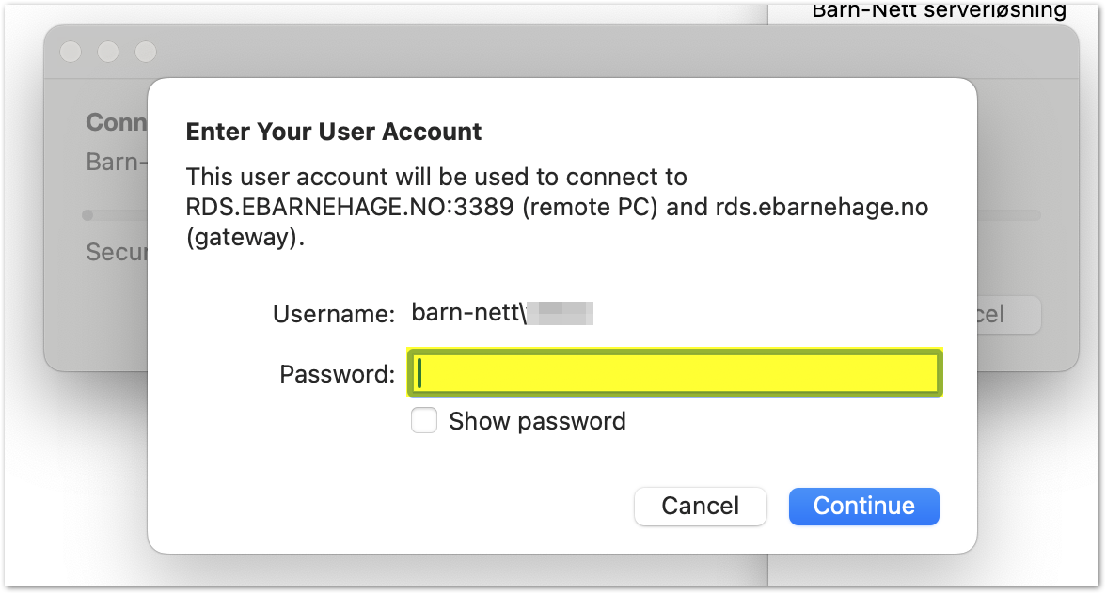
Task: Click the Barn-Nett serverløsning text at top
Action: [x=939, y=9]
